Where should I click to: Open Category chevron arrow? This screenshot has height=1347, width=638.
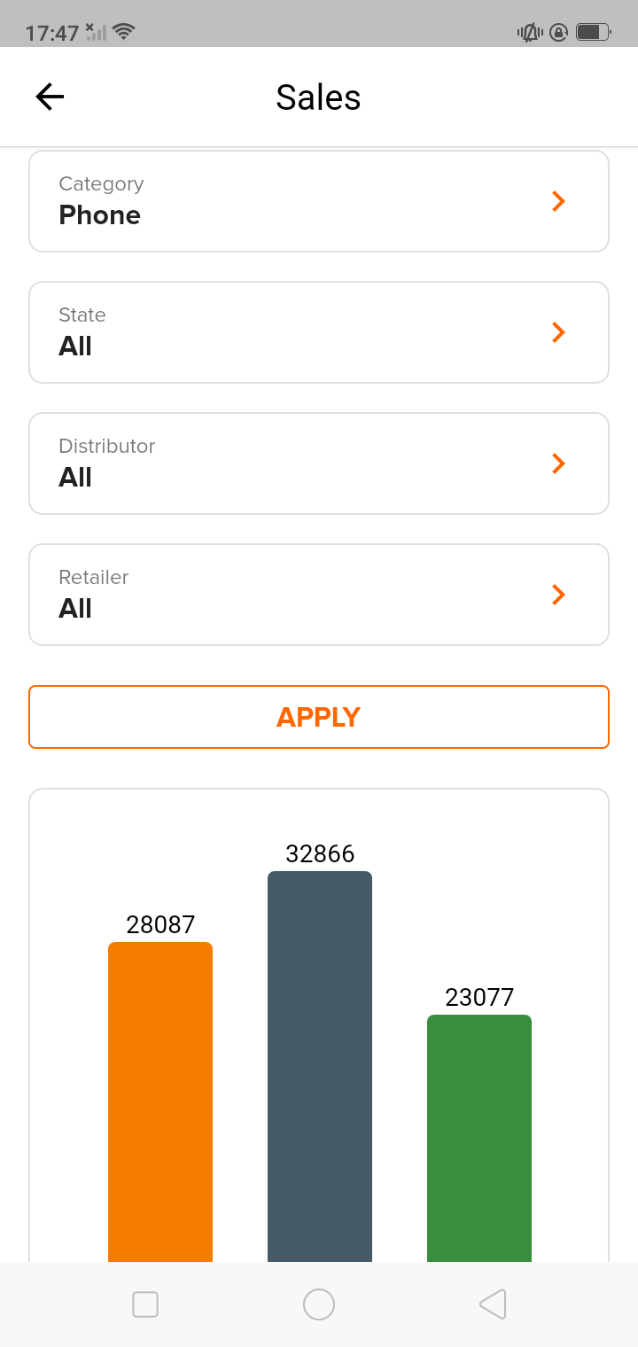(x=558, y=201)
